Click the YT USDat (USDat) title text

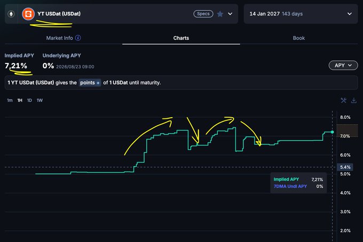[x=59, y=14]
